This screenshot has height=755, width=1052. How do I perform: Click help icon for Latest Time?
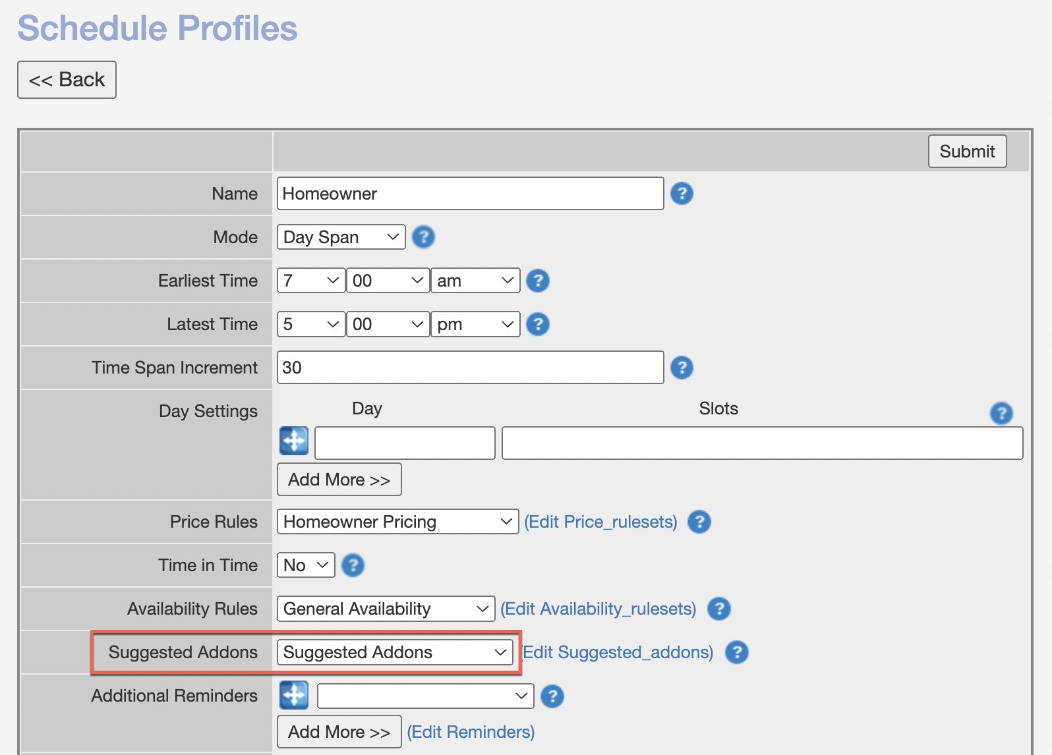pos(538,324)
